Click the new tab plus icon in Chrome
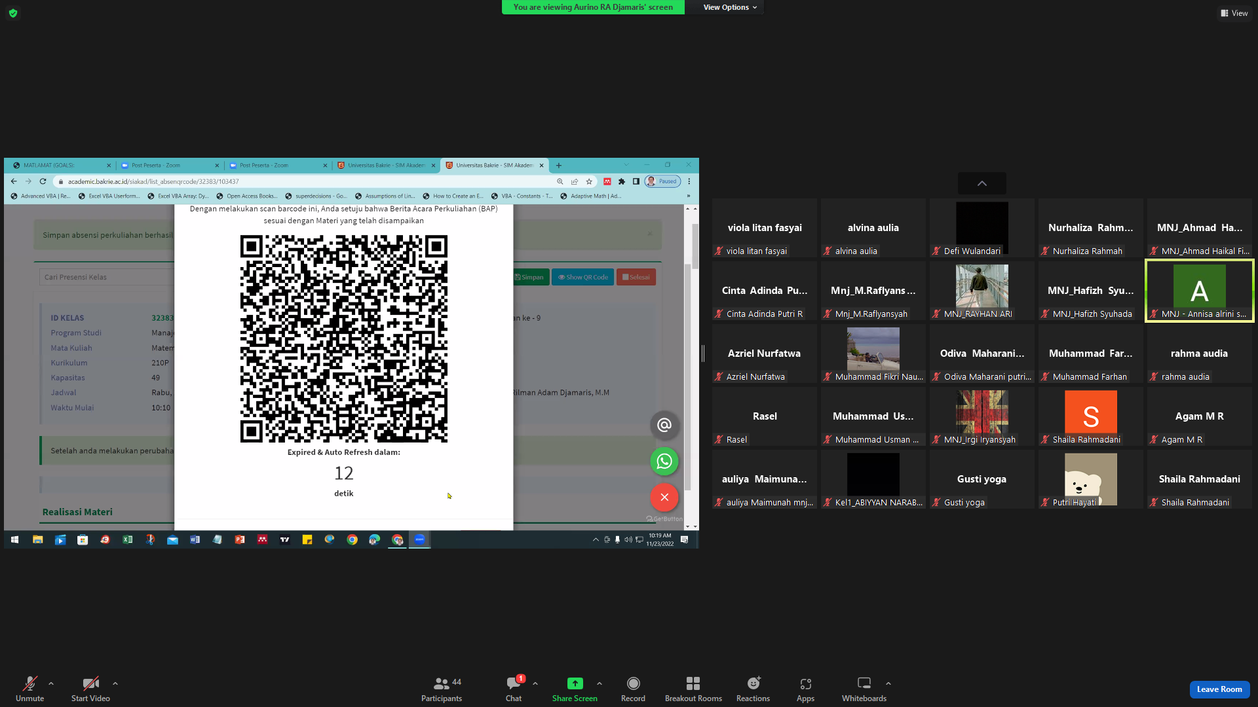1258x707 pixels. tap(559, 166)
